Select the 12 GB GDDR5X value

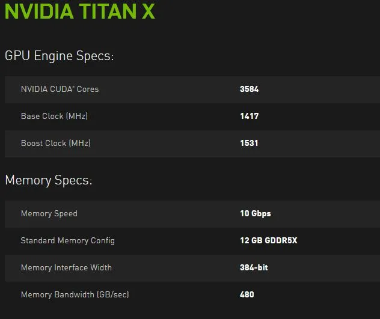268,240
